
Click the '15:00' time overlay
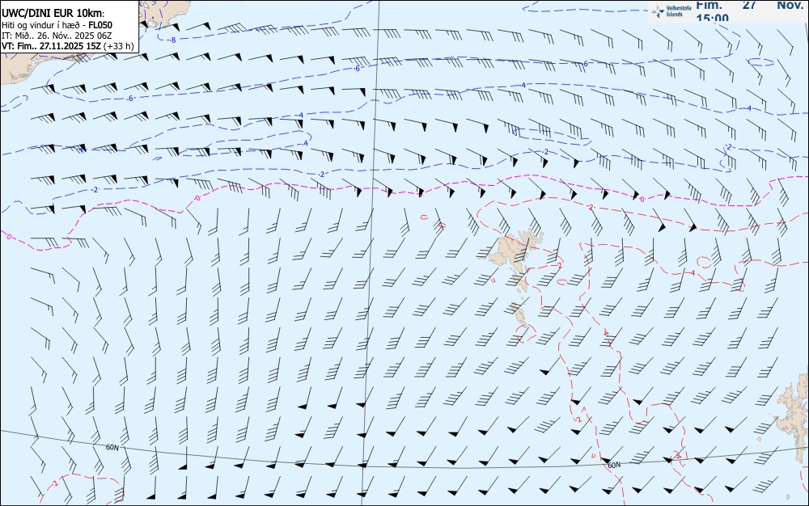pos(713,18)
